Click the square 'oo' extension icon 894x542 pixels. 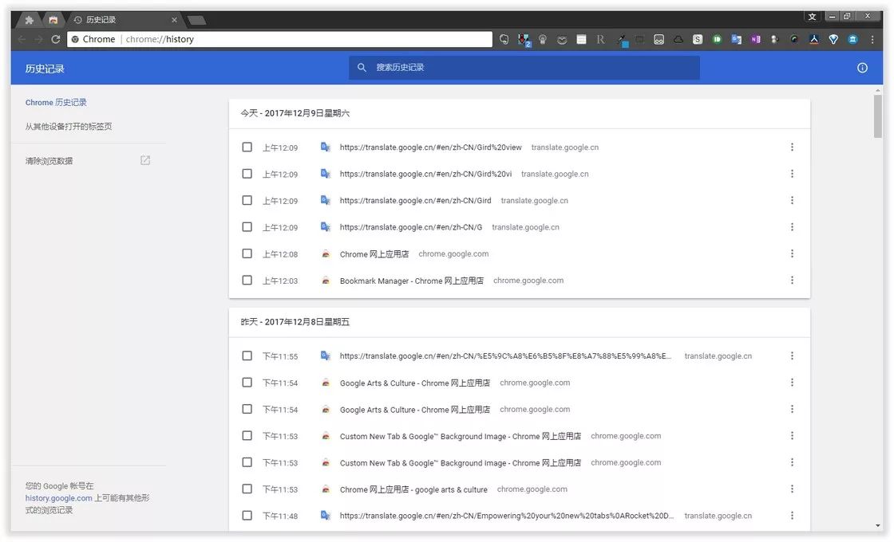point(659,39)
